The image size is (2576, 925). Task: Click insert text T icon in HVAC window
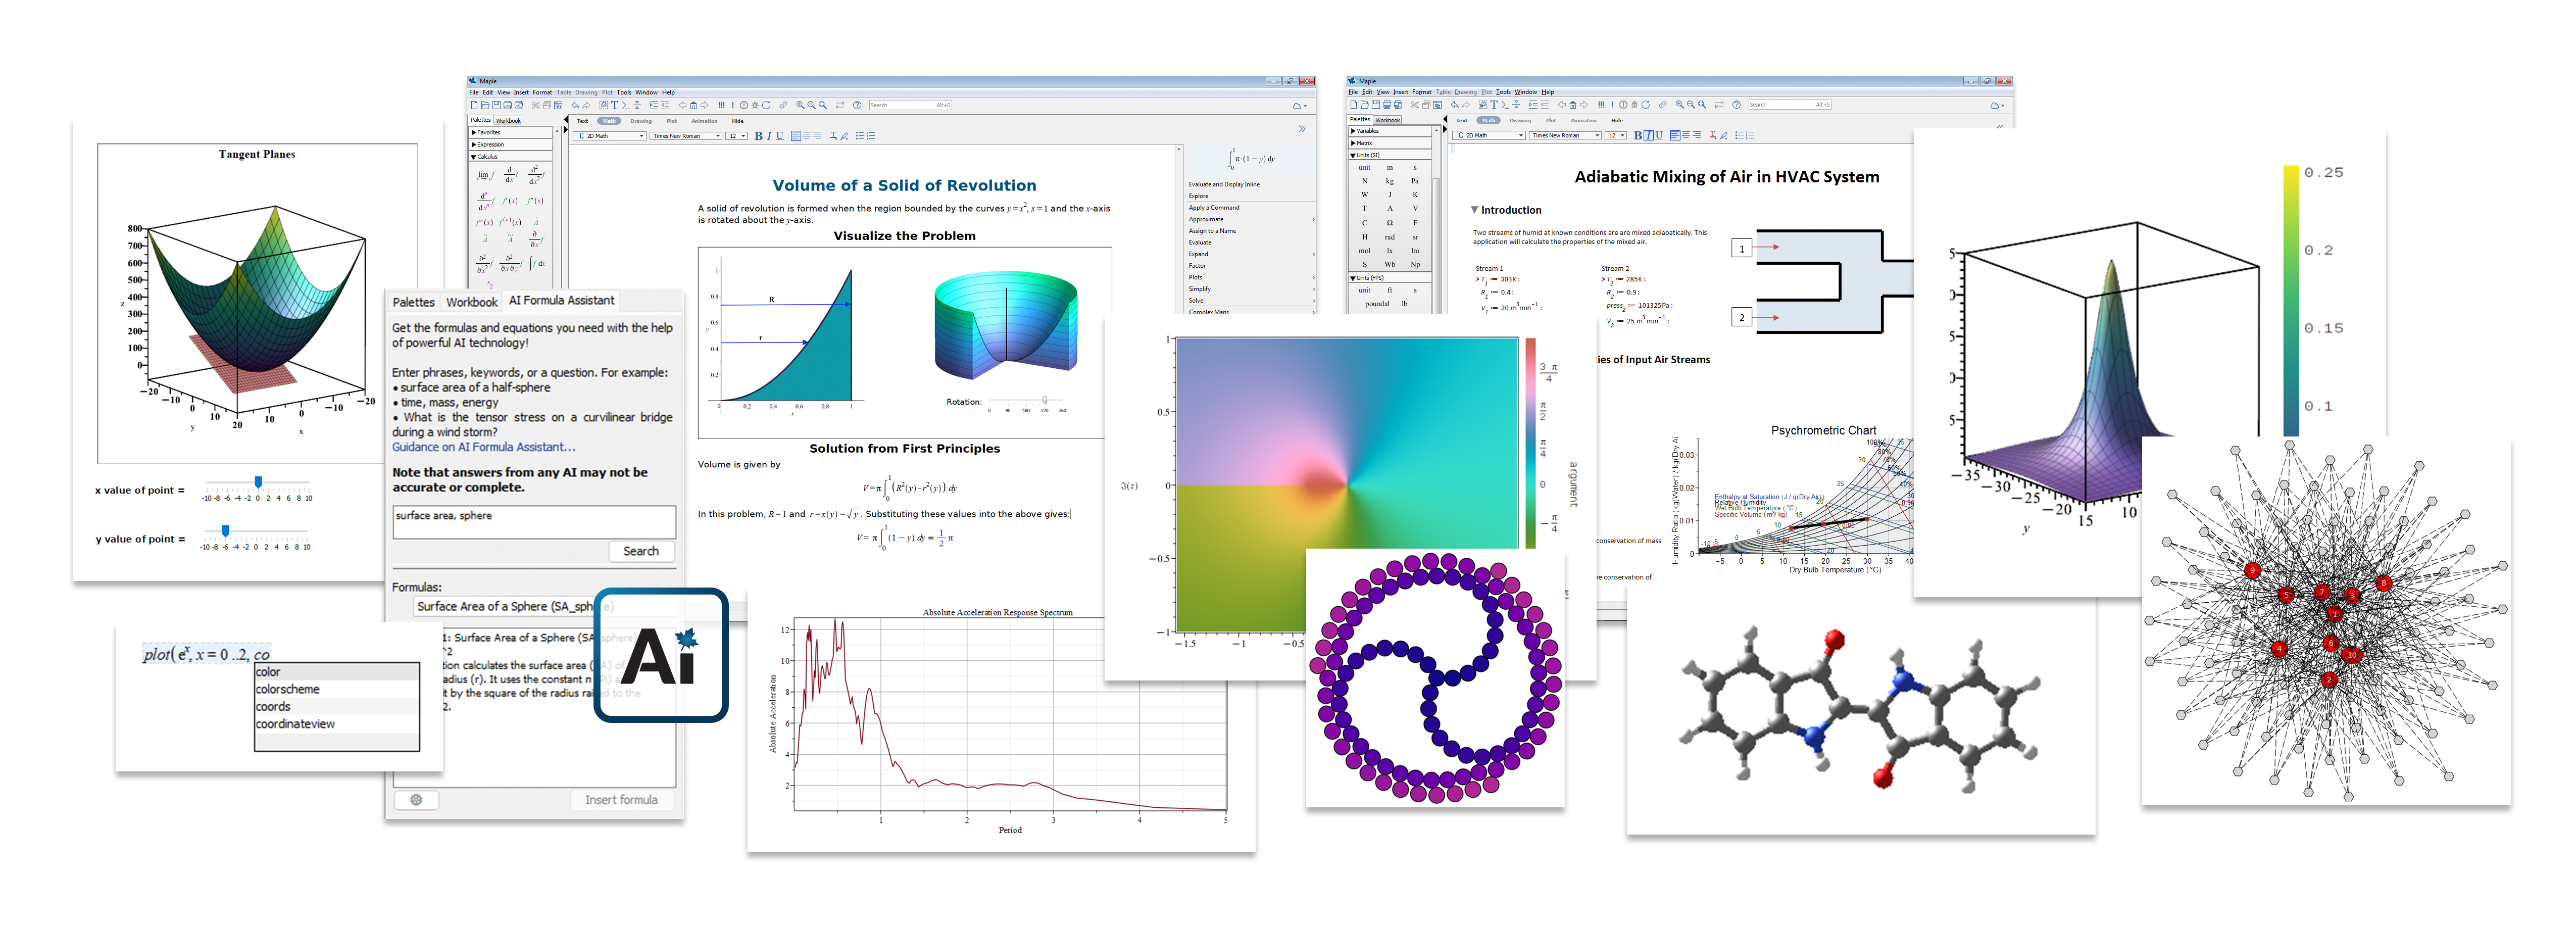coord(1494,105)
